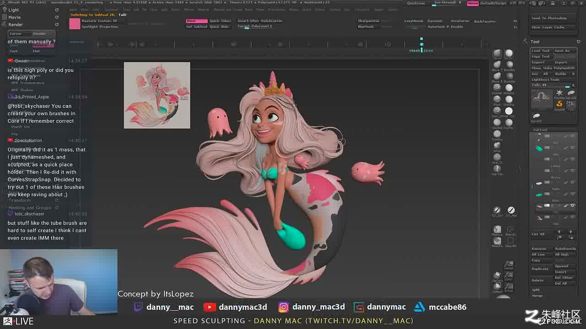Click the pink color swatch
The height and width of the screenshot is (329, 586).
point(75,24)
